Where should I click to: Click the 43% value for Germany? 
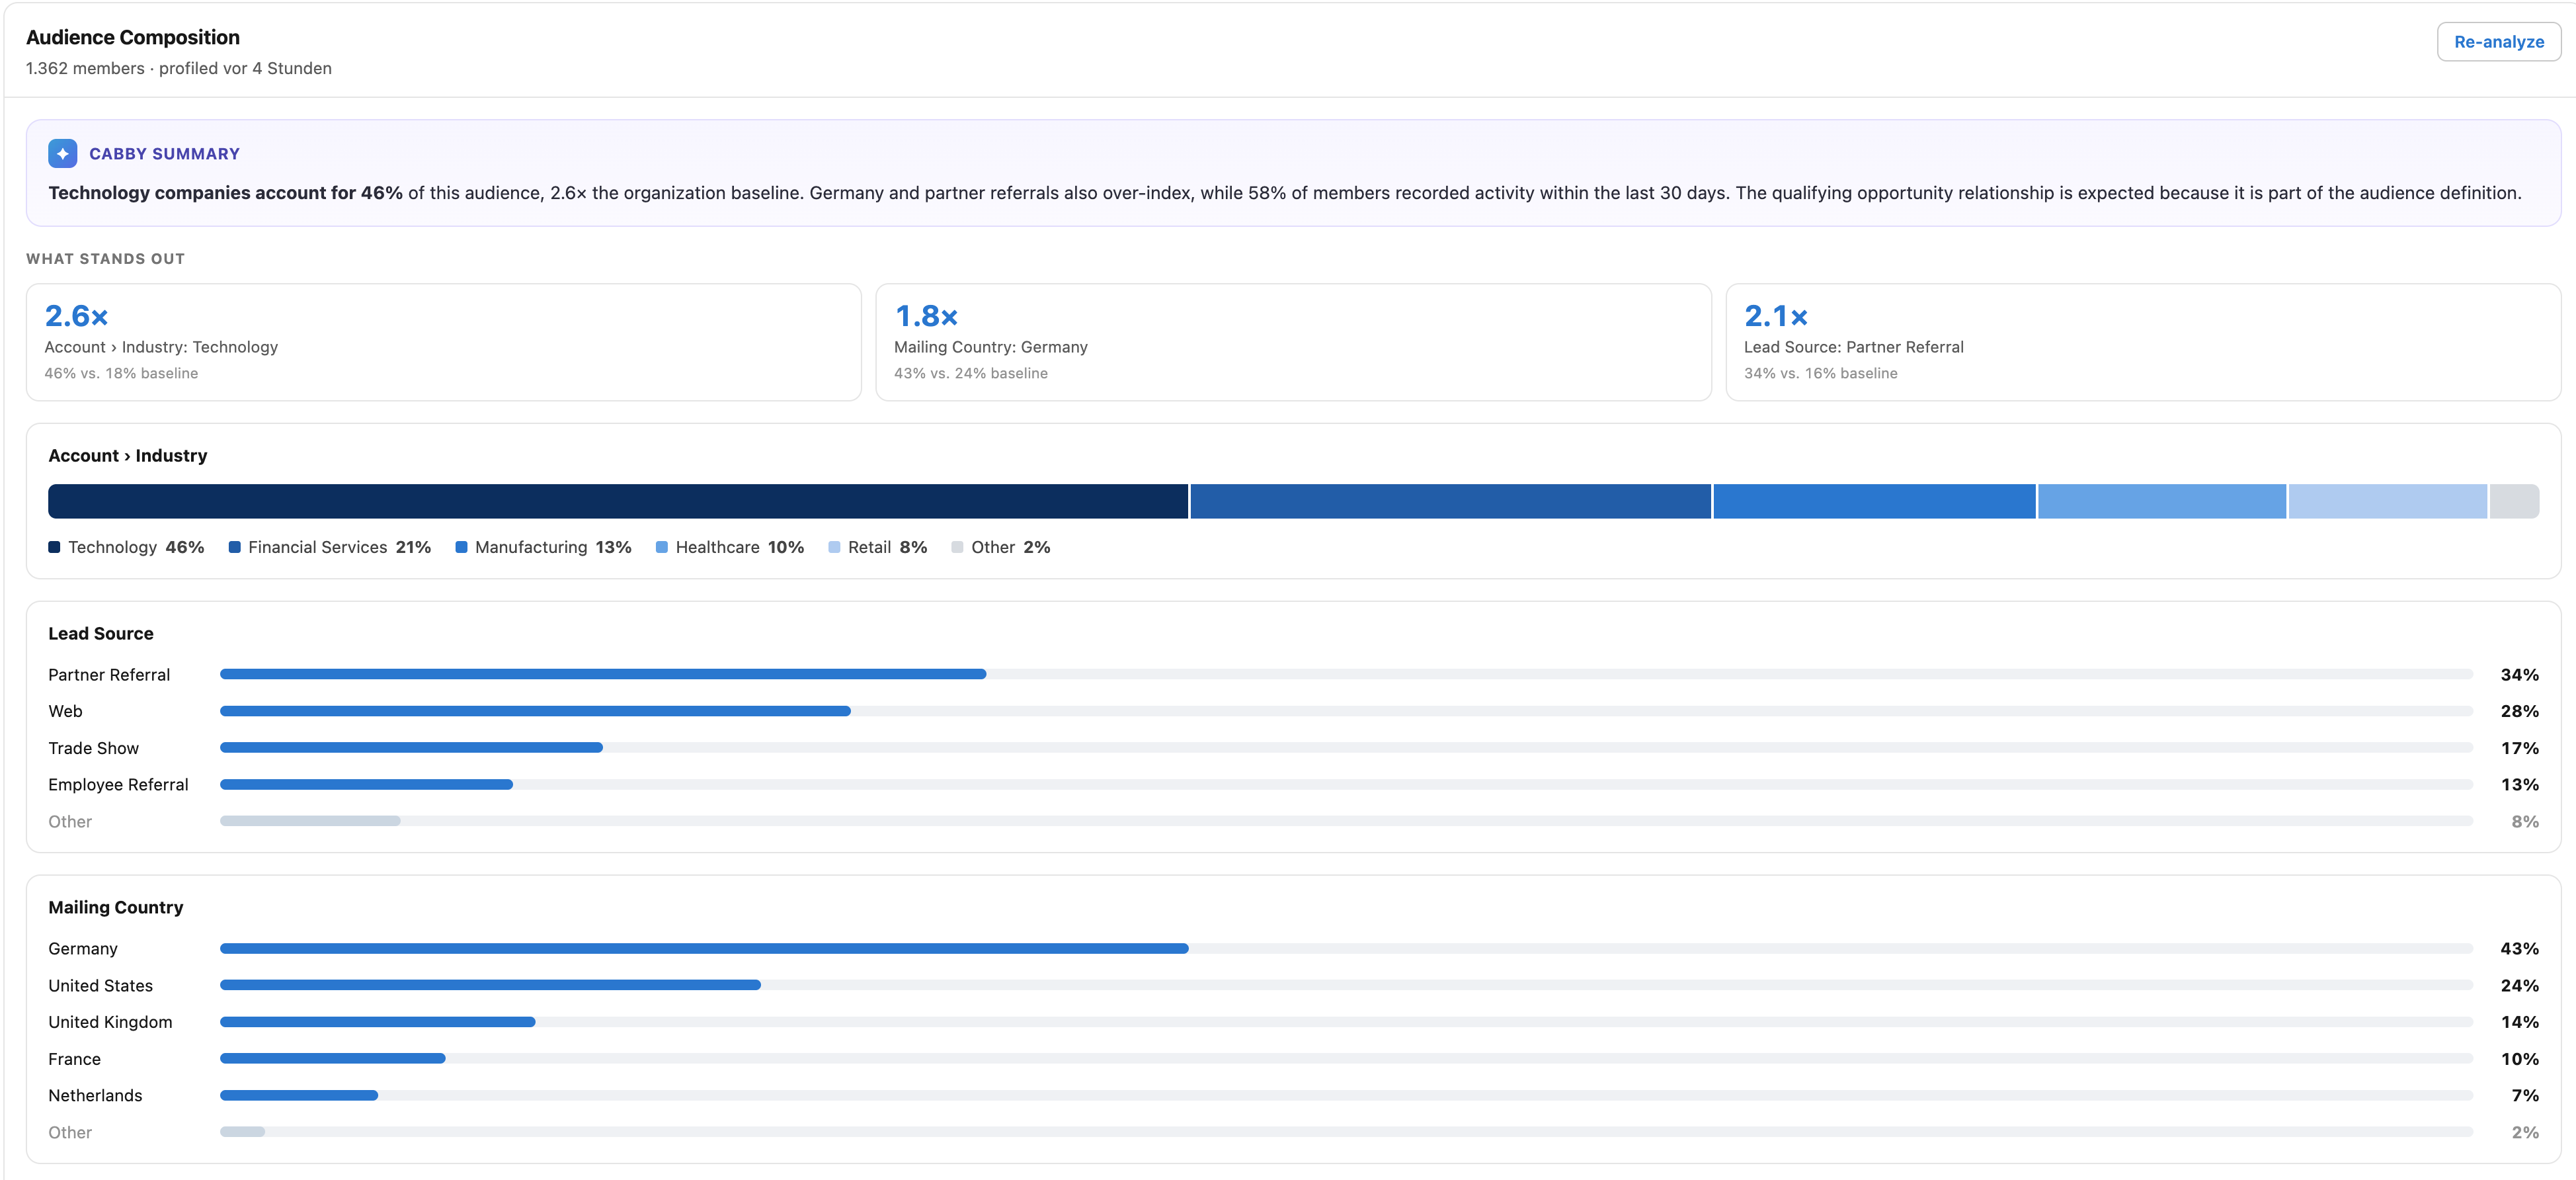(2519, 949)
